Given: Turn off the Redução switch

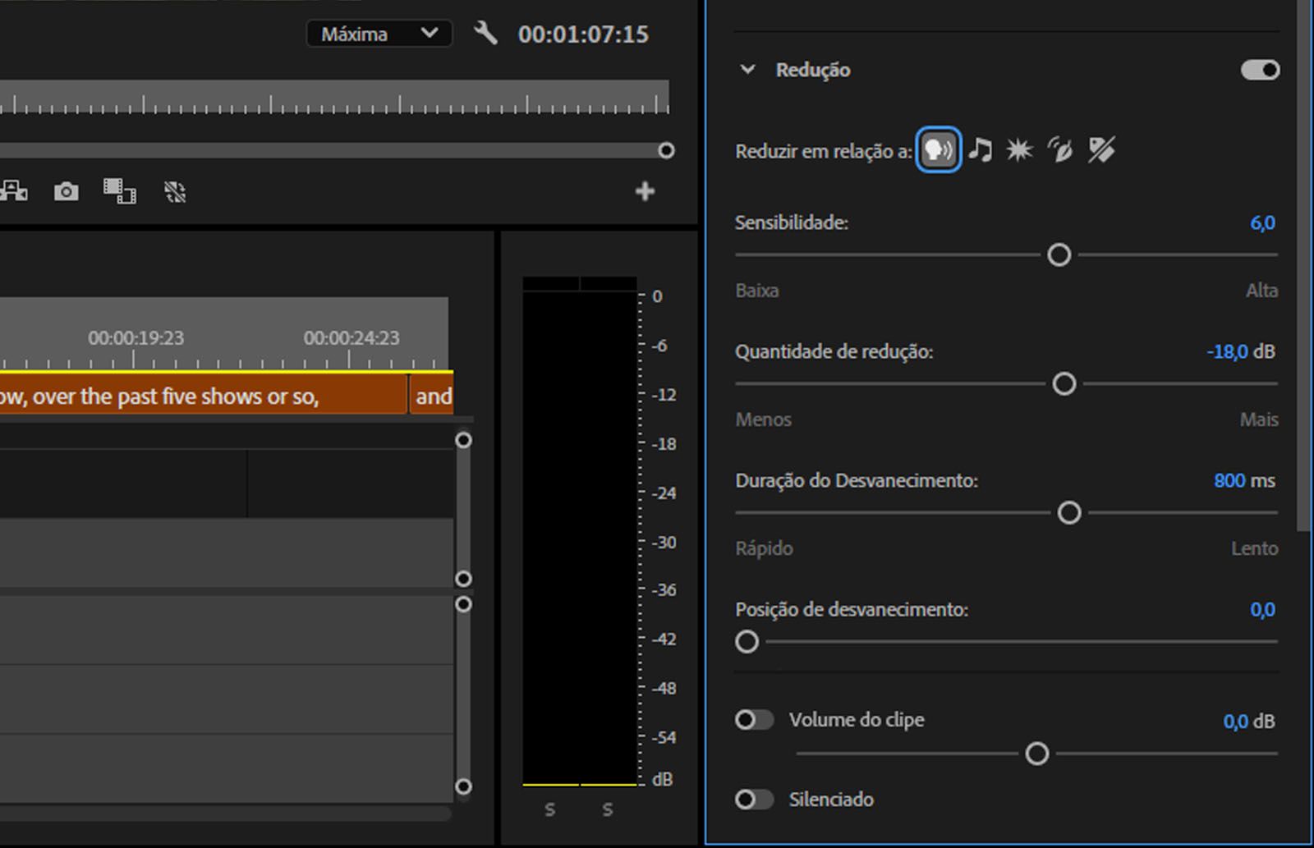Looking at the screenshot, I should click(1260, 70).
